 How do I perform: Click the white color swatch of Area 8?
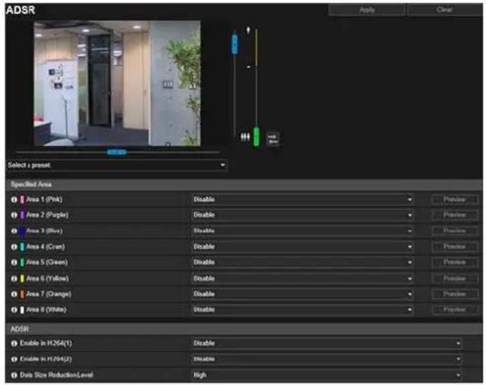22,310
